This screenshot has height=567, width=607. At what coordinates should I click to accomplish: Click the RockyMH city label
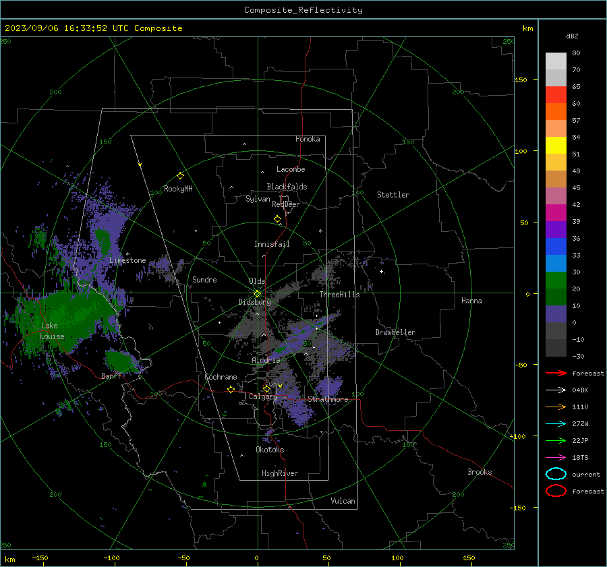click(x=178, y=189)
